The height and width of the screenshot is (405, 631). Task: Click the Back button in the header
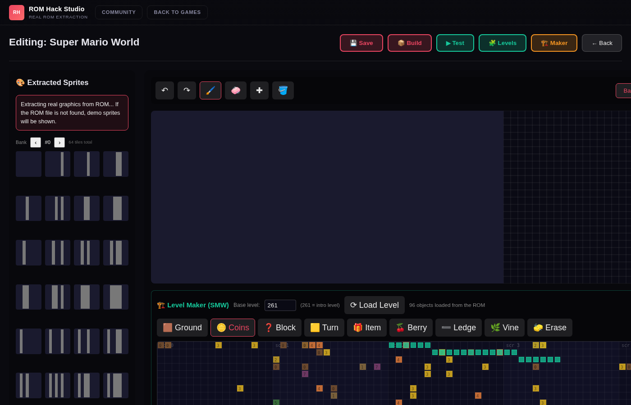602,43
